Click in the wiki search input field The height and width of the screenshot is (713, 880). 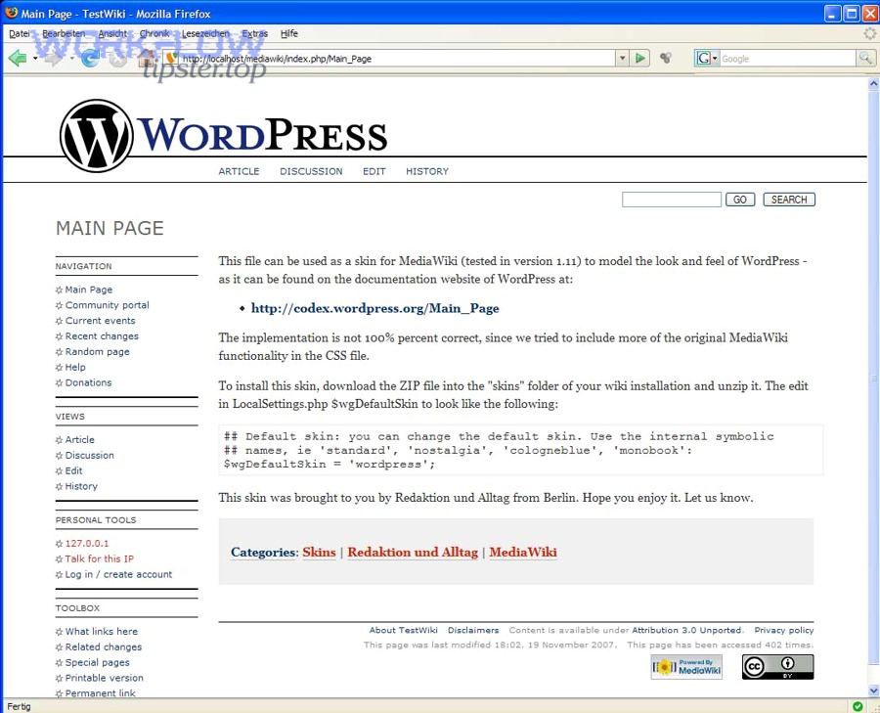coord(671,200)
